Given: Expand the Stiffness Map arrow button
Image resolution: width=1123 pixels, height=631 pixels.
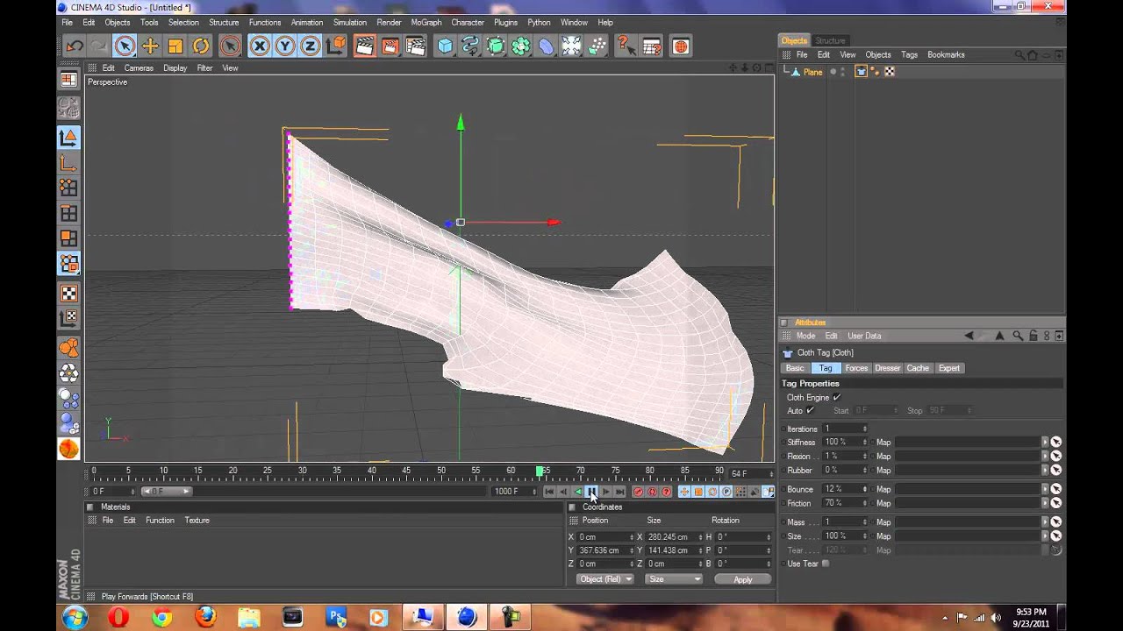Looking at the screenshot, I should click(x=1044, y=443).
